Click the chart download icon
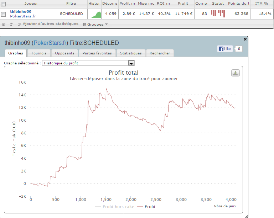The height and width of the screenshot is (218, 274). click(236, 73)
